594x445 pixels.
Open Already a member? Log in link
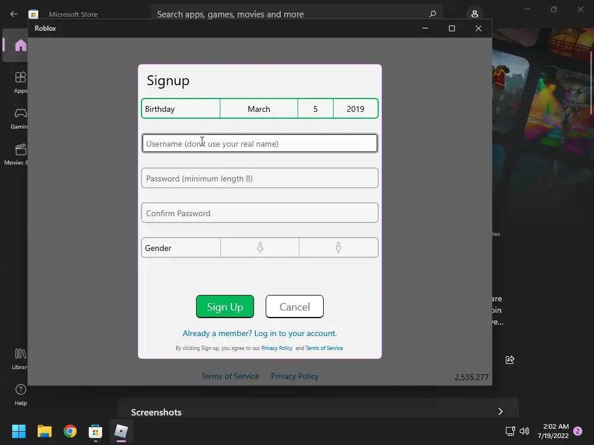[259, 333]
